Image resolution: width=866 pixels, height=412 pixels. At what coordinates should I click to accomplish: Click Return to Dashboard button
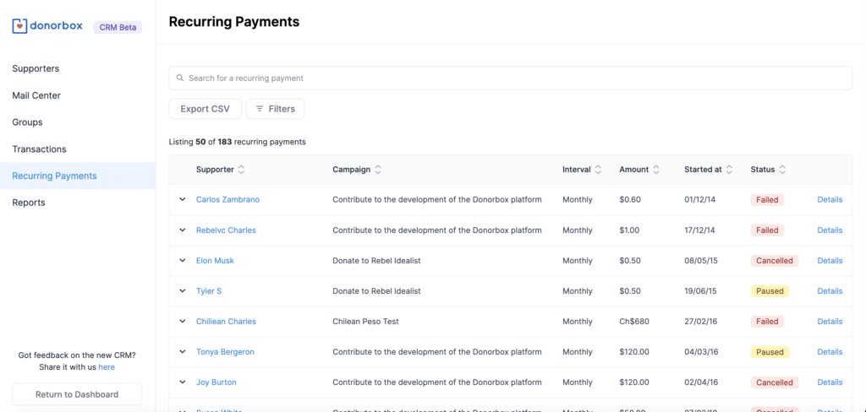click(x=77, y=394)
